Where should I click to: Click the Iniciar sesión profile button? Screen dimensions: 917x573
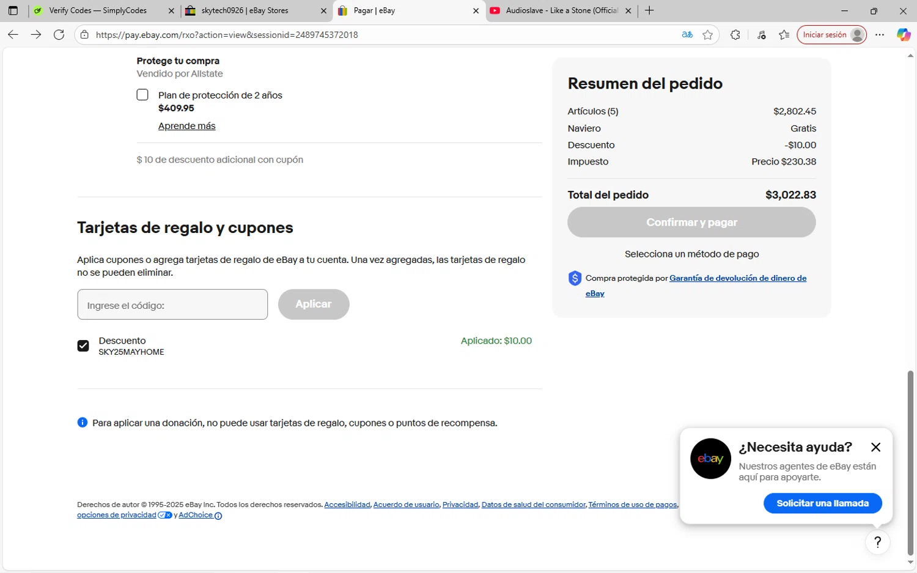831,35
